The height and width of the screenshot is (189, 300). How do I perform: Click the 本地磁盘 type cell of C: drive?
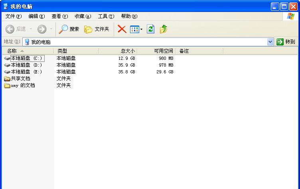(66, 58)
